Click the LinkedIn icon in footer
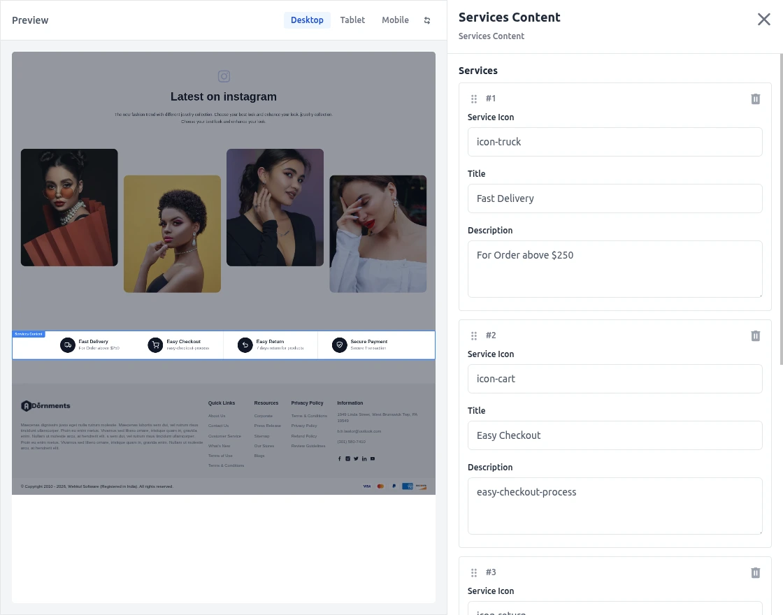Screen dimensions: 783x615 coord(364,458)
